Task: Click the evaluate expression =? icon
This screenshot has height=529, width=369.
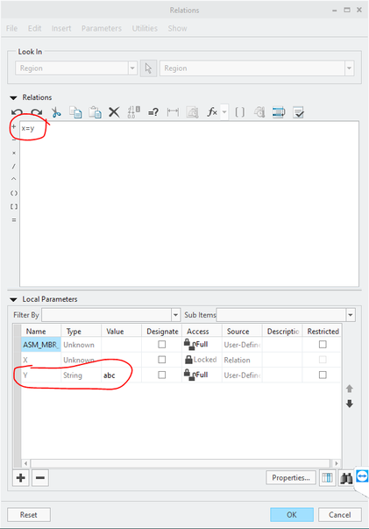Action: 153,112
